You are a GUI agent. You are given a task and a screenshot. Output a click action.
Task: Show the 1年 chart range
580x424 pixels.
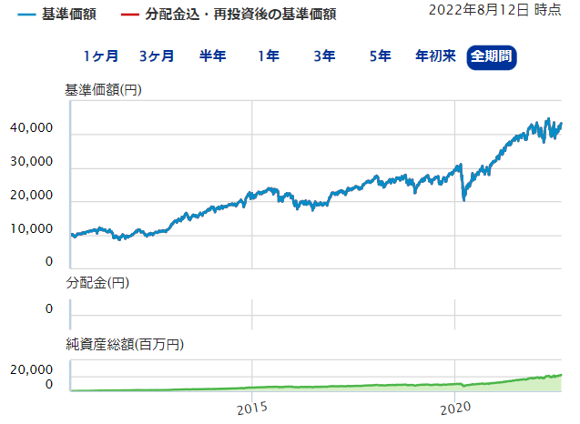268,56
